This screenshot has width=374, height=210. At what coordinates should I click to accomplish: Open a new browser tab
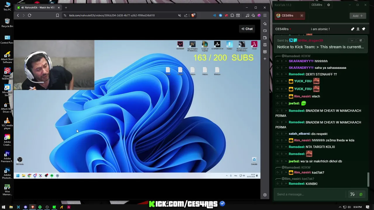66,8
